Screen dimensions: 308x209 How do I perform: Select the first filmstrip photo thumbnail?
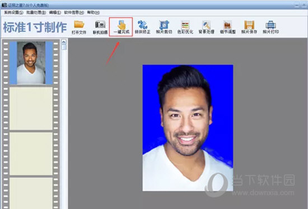31,63
